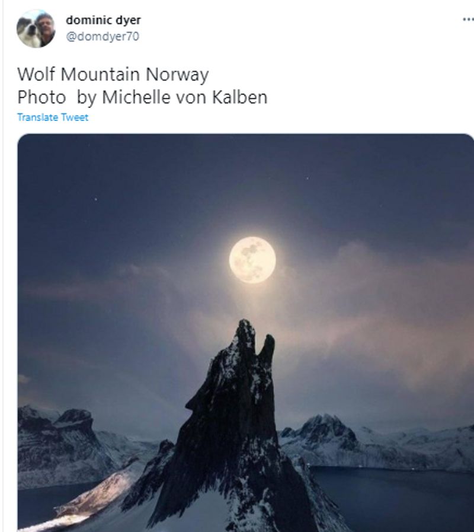Click the full moon in the photo
This screenshot has width=474, height=532.
(x=252, y=260)
